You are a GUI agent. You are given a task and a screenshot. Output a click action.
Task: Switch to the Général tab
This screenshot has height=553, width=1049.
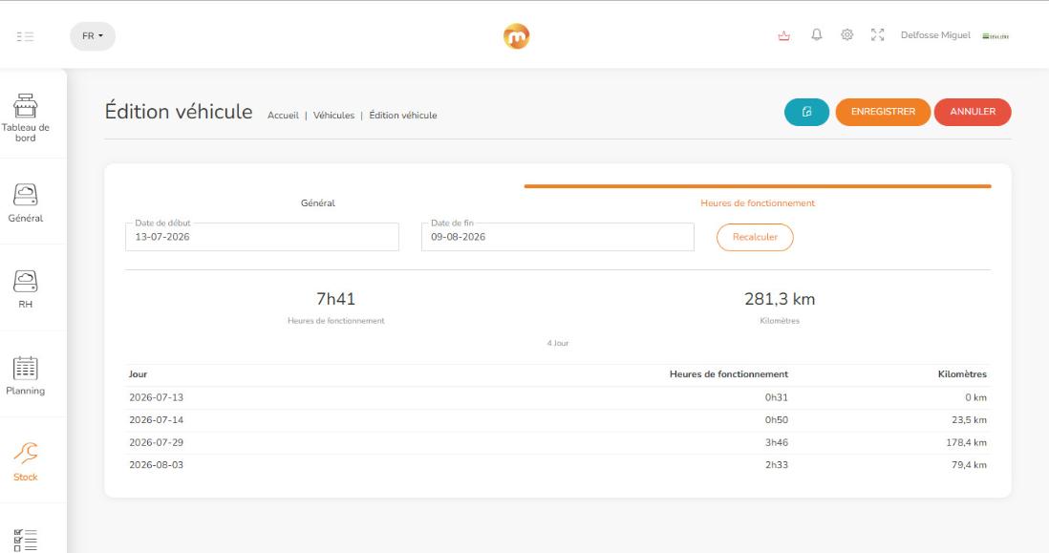coord(318,202)
